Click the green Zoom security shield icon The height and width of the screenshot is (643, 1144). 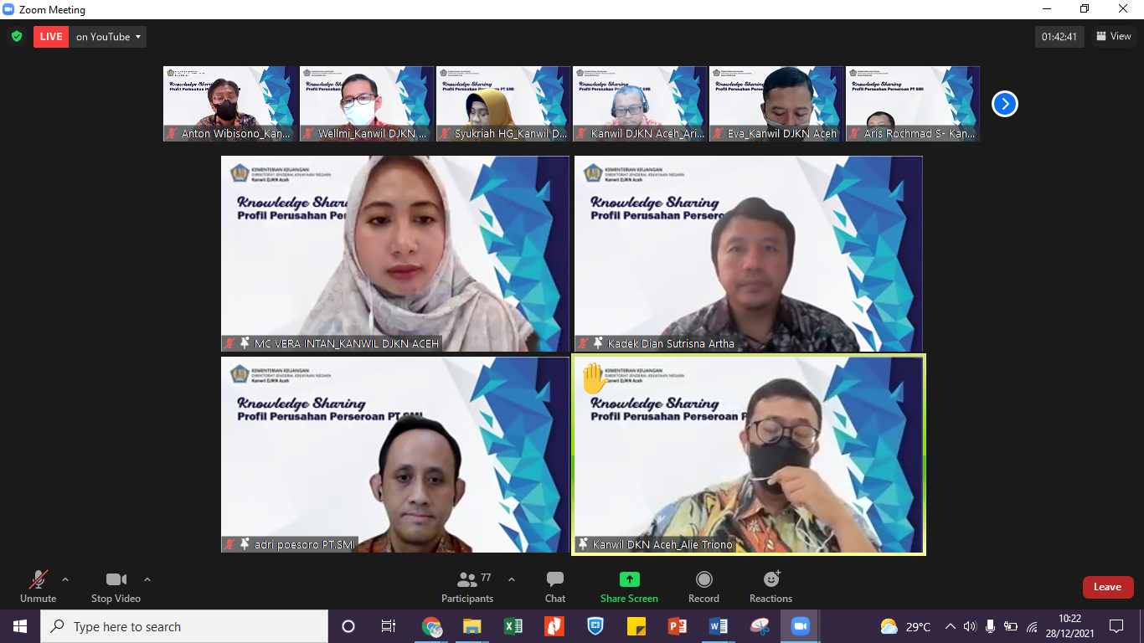[15, 36]
